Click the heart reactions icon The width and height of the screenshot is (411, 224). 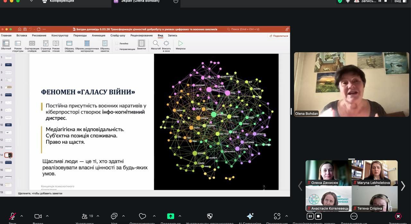[x=143, y=216]
